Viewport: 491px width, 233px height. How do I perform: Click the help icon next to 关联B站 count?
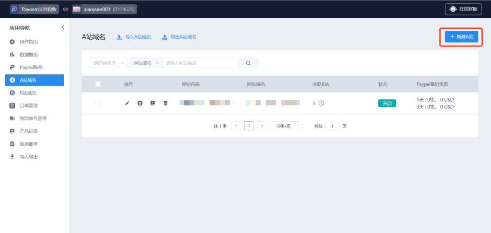pos(321,103)
